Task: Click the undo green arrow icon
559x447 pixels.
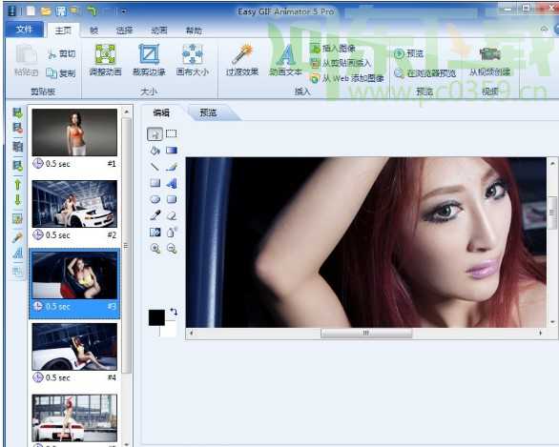Action: (92, 11)
